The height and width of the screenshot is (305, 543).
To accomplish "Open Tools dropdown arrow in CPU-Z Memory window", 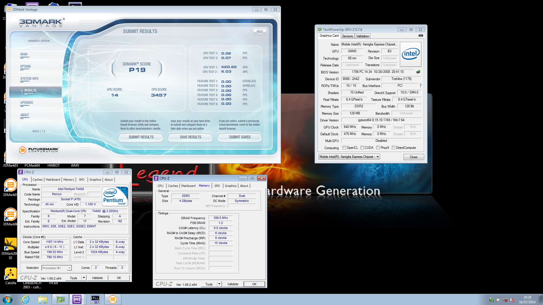I will coord(219,284).
